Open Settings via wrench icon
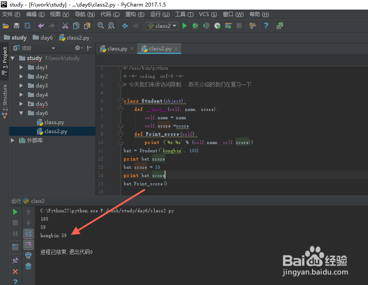The width and height of the screenshot is (368, 285). point(253,26)
